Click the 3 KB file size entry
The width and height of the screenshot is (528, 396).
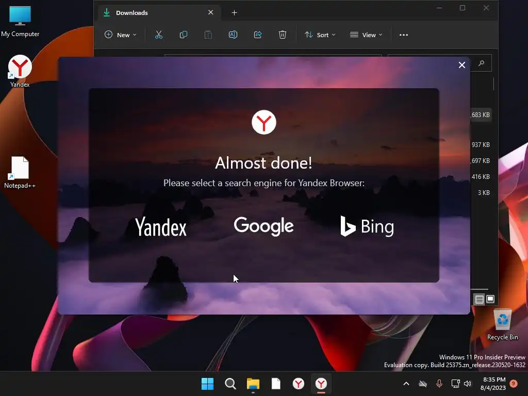(484, 193)
